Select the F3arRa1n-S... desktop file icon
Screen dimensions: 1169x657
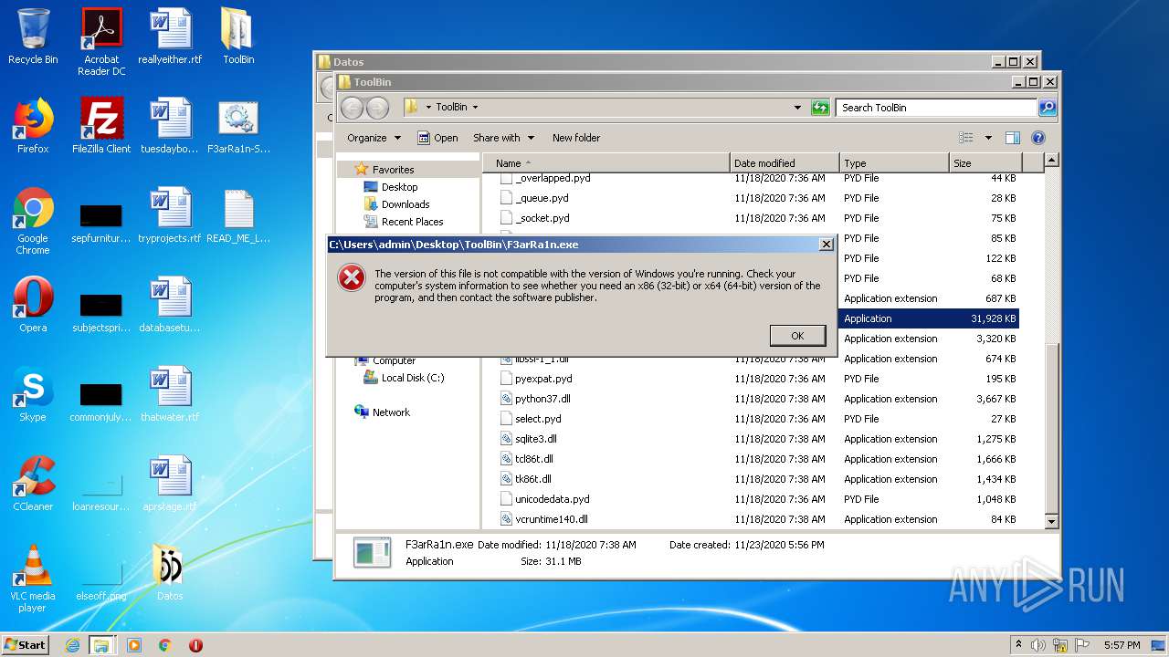(238, 126)
